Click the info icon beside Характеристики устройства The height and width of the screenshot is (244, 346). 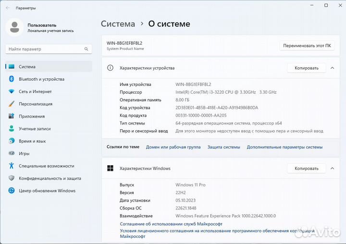(x=110, y=68)
